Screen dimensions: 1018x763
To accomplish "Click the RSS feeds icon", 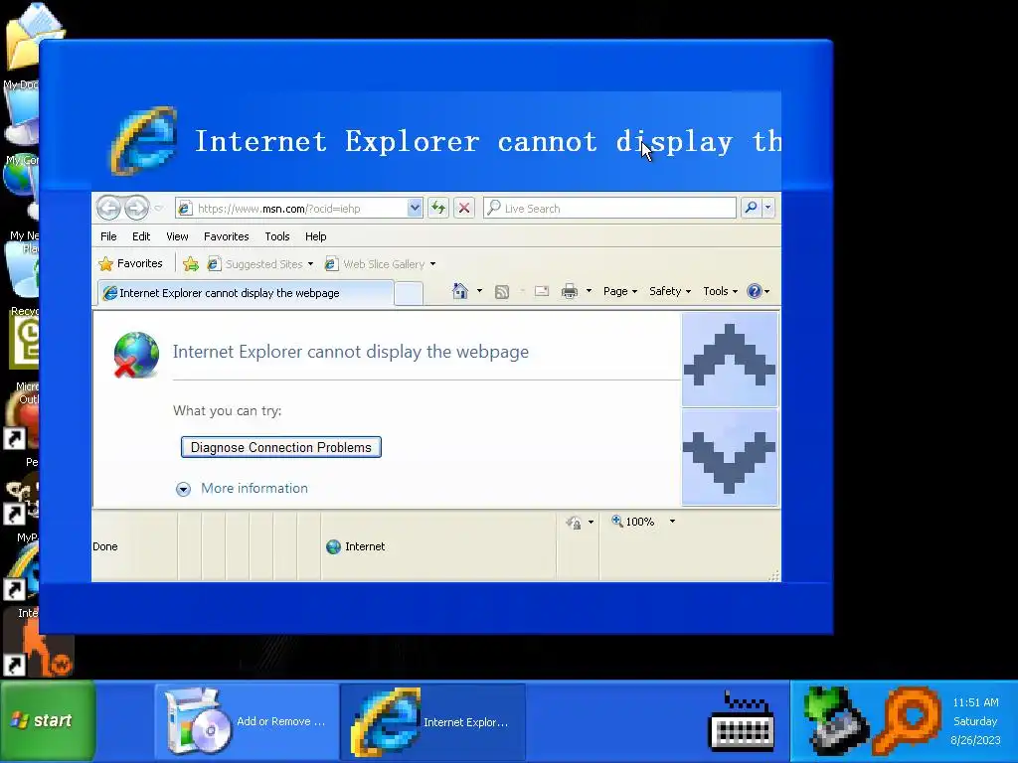I will 502,292.
